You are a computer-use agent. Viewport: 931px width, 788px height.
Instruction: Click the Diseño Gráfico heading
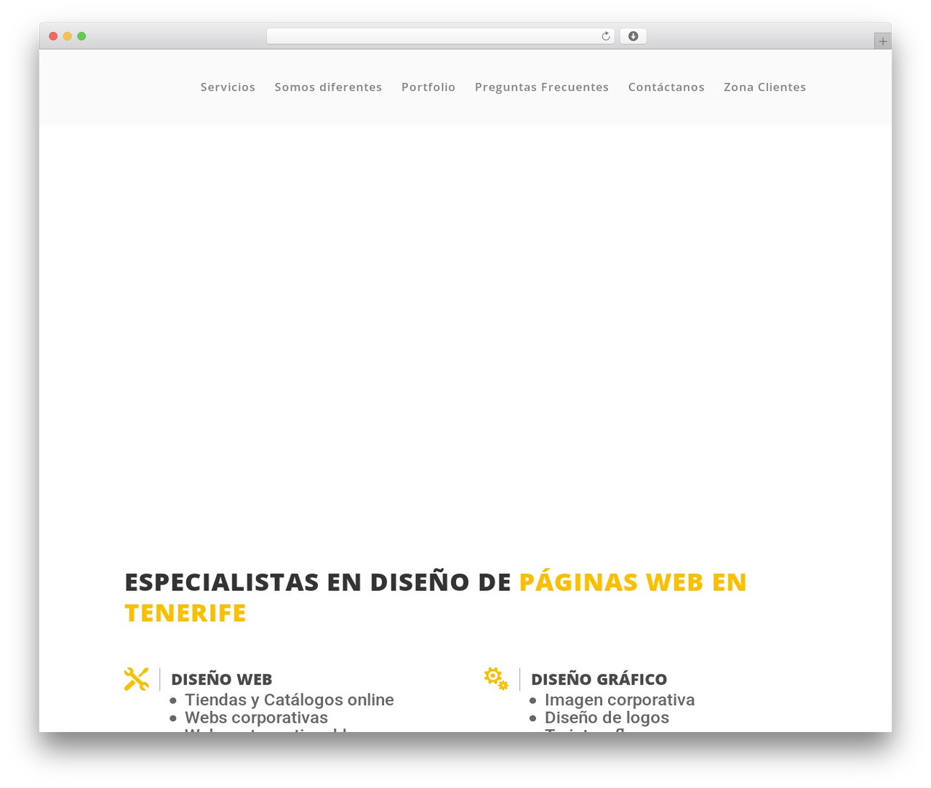(x=599, y=679)
